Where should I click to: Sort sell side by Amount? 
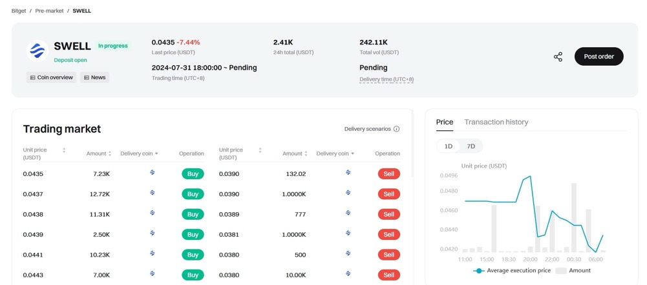click(x=306, y=153)
